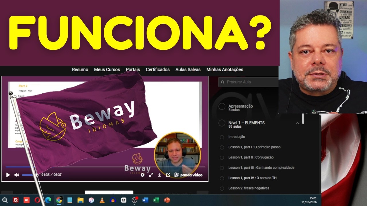Open Minhas Anotações
The image size is (367, 206).
(x=225, y=70)
